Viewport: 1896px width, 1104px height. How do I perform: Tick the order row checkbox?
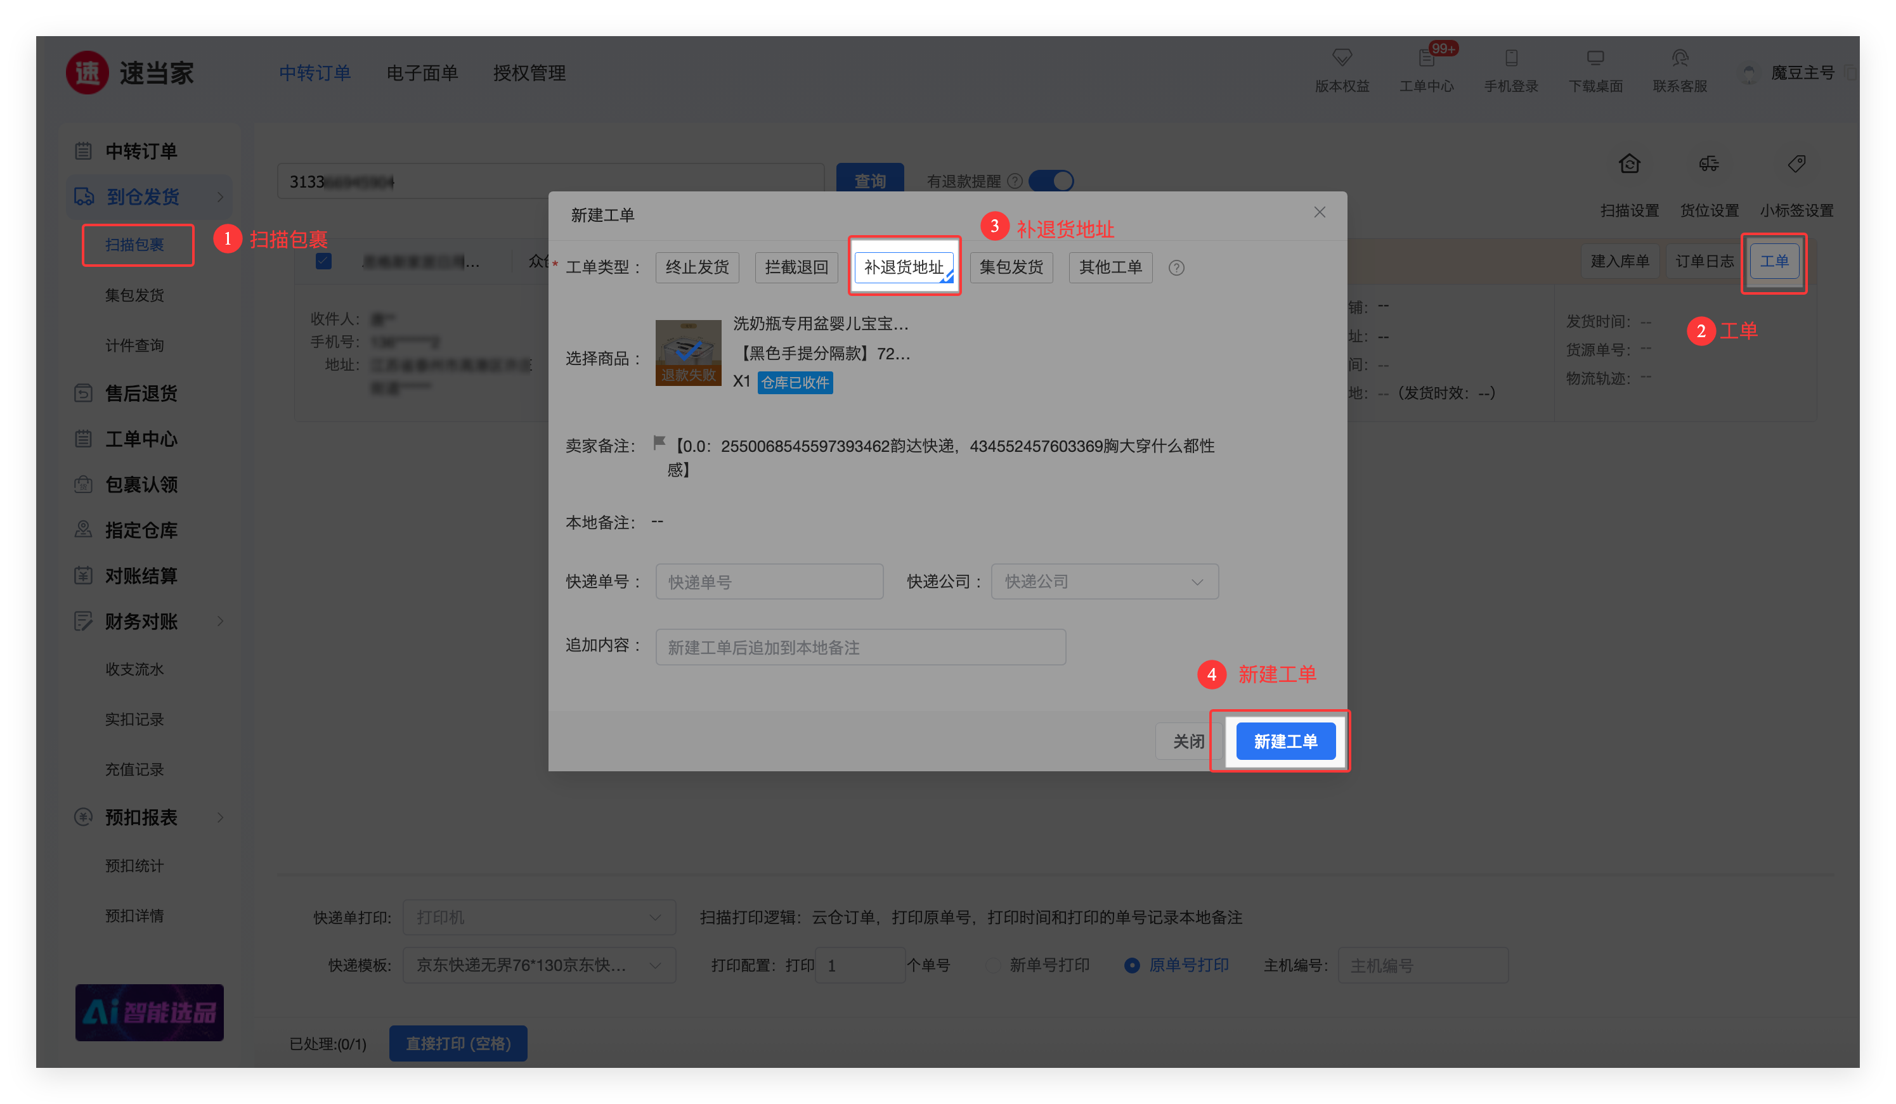click(323, 262)
